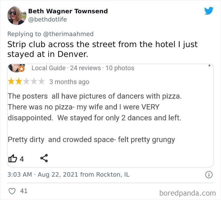The image size is (221, 200).
Task: Like the tweet with the heart icon
Action: [12, 191]
